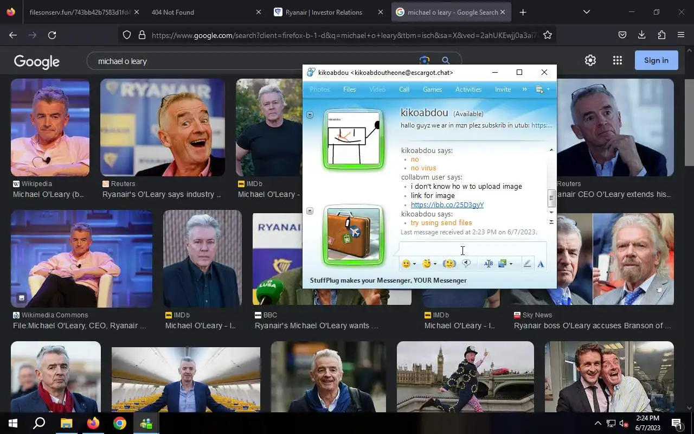This screenshot has height=434, width=694.
Task: Click the chat history scrollbar thumb
Action: [551, 197]
